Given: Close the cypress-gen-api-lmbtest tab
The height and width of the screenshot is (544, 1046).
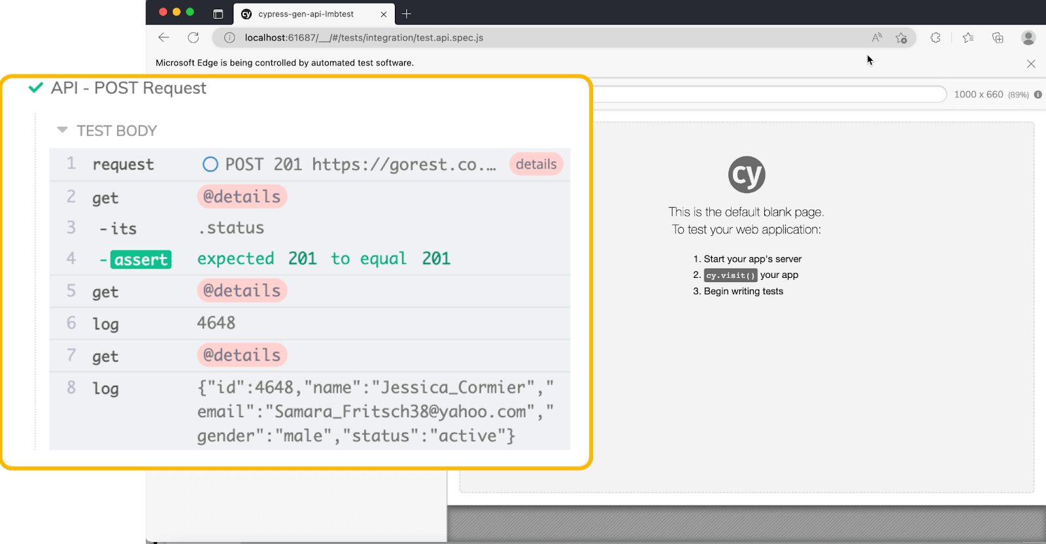Looking at the screenshot, I should (x=384, y=14).
